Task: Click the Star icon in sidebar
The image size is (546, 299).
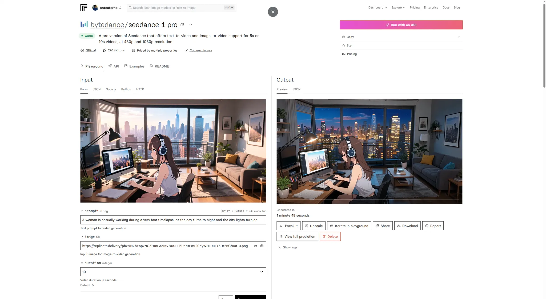Action: pyautogui.click(x=344, y=46)
